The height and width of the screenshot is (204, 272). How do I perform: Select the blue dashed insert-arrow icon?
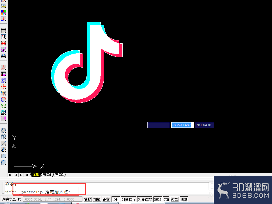coord(3,19)
